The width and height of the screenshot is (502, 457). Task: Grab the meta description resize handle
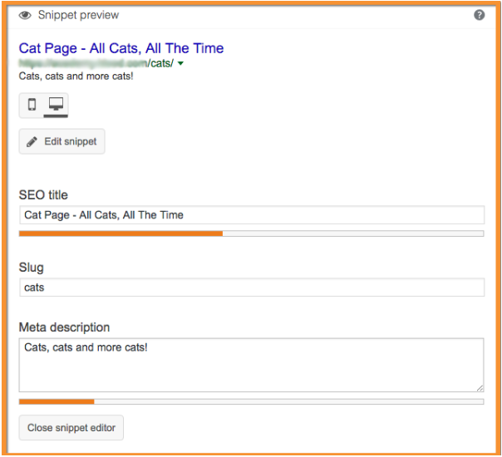tap(480, 387)
